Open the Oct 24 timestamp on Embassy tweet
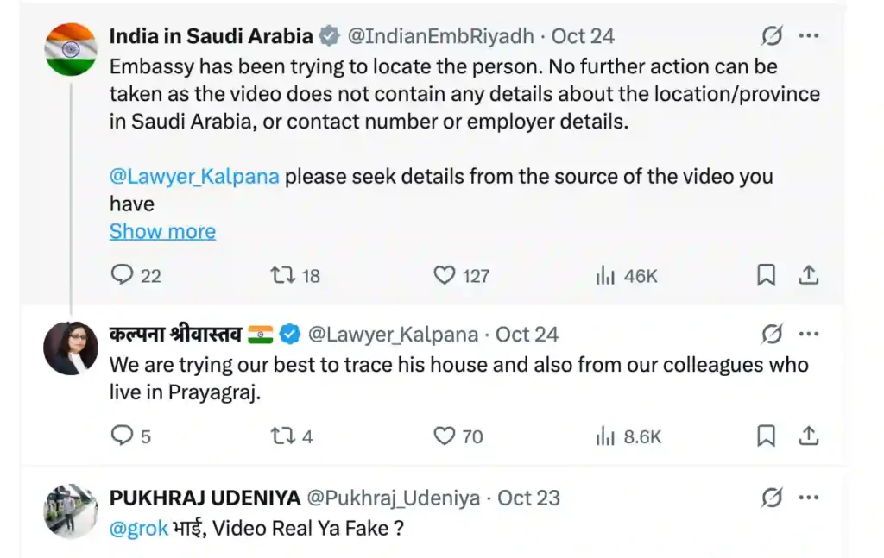This screenshot has height=558, width=884. click(583, 36)
